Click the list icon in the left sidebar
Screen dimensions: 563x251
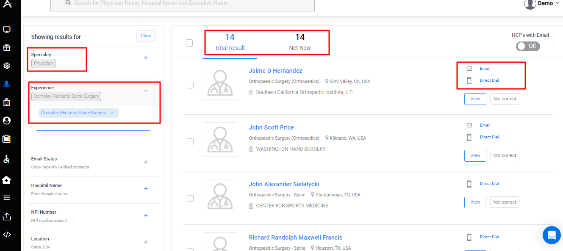pyautogui.click(x=6, y=198)
